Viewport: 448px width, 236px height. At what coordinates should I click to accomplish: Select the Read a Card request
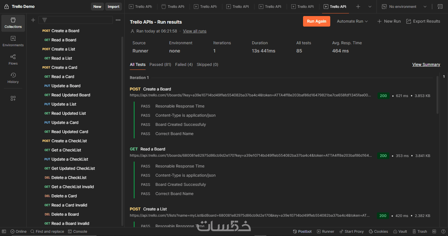[x=63, y=77]
